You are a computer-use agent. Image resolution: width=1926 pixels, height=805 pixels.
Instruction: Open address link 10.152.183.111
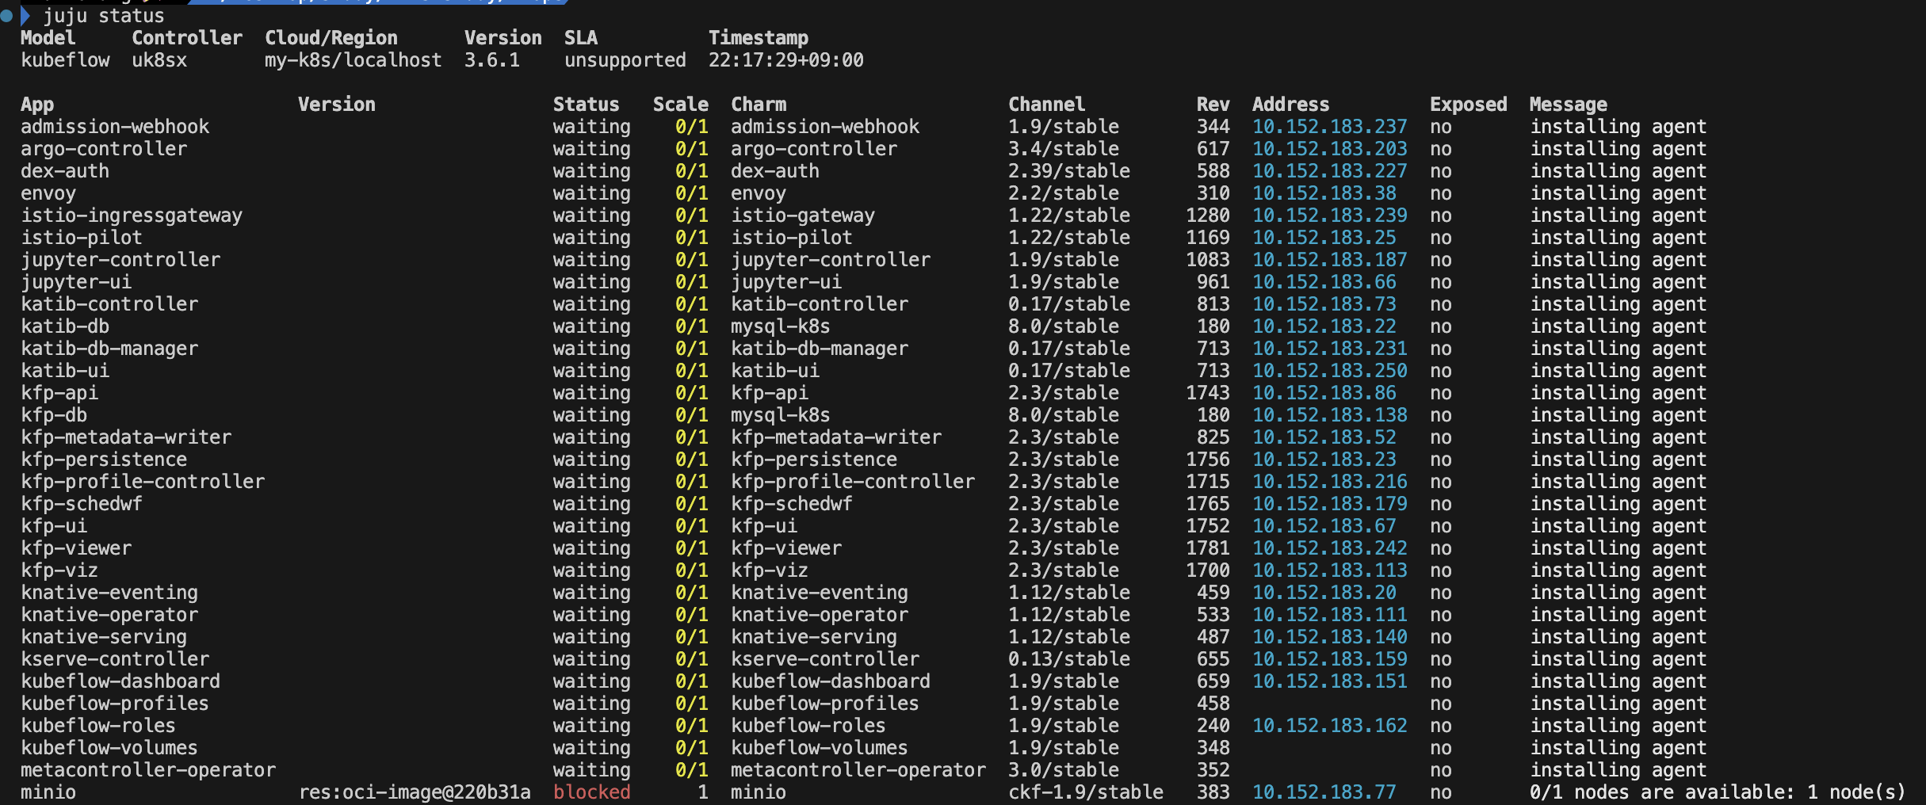(1330, 615)
